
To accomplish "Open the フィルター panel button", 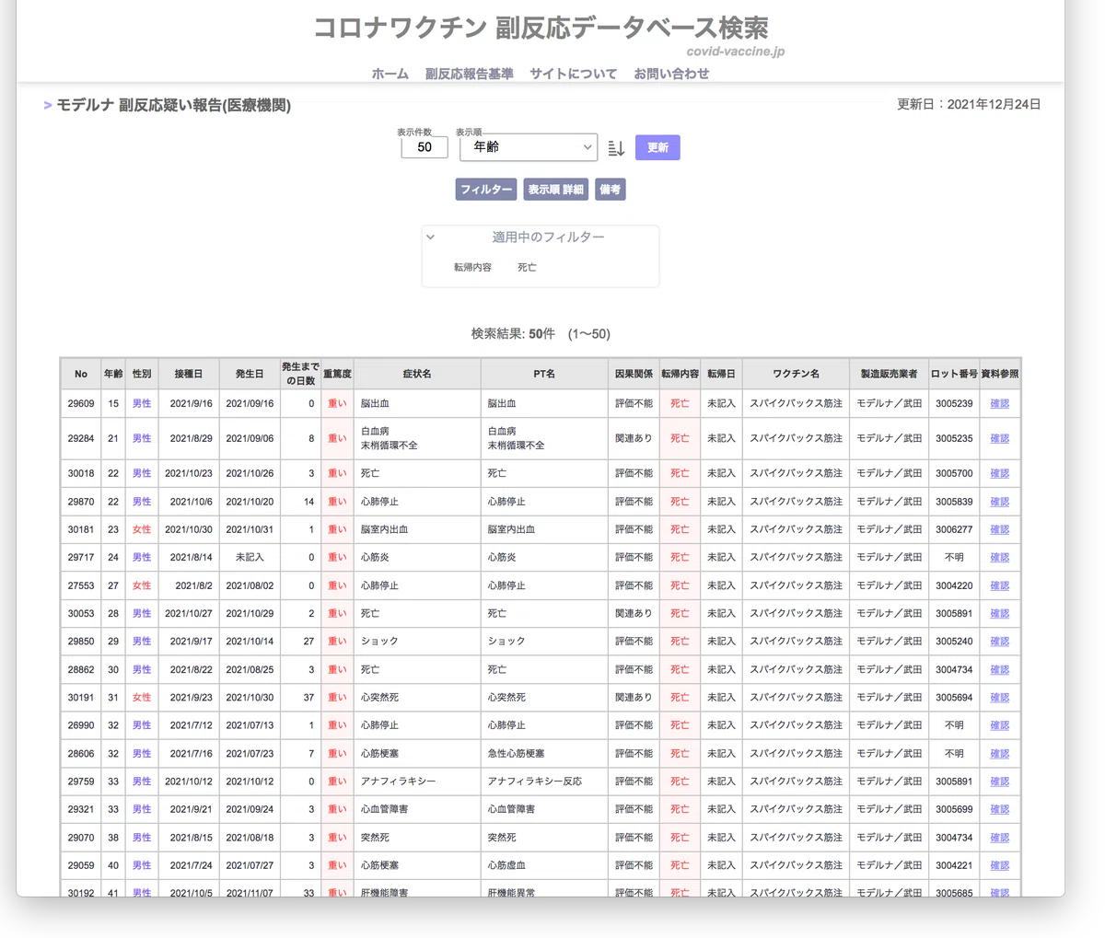I will pos(486,190).
